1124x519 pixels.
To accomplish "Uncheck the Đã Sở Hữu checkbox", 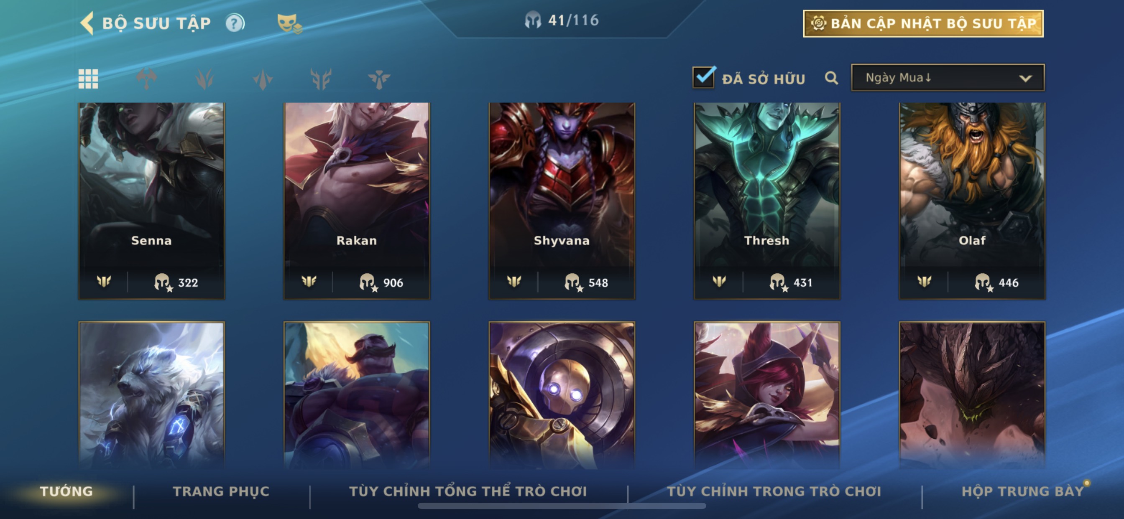I will [x=704, y=78].
